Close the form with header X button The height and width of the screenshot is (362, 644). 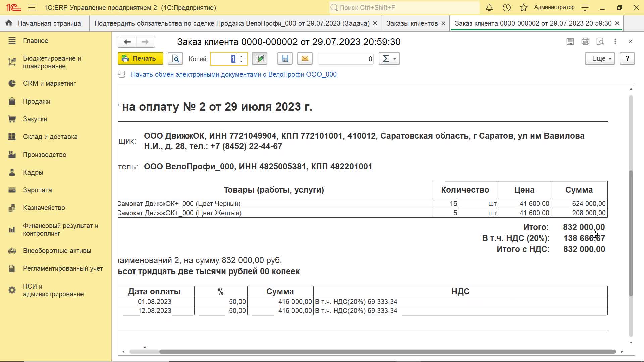(631, 41)
